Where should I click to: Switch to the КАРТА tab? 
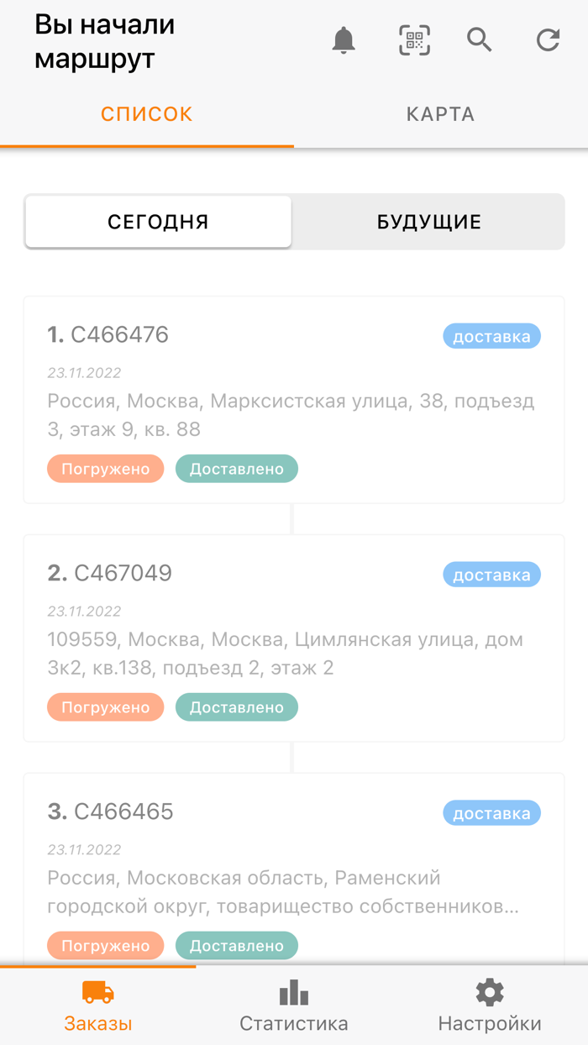pyautogui.click(x=440, y=113)
